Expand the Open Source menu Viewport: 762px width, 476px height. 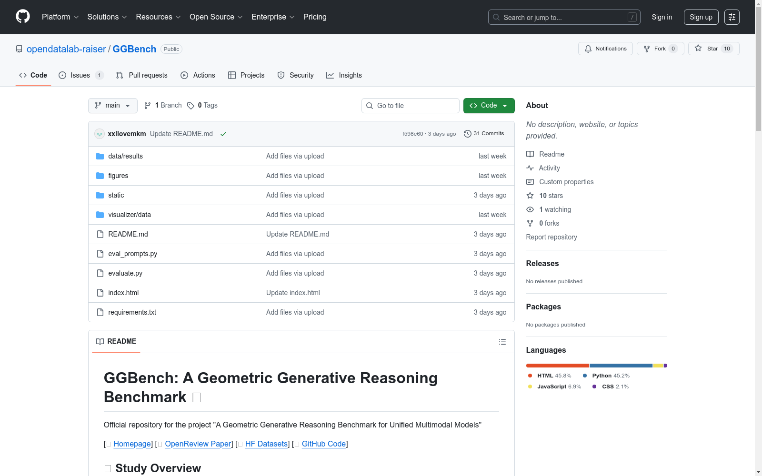pyautogui.click(x=216, y=17)
